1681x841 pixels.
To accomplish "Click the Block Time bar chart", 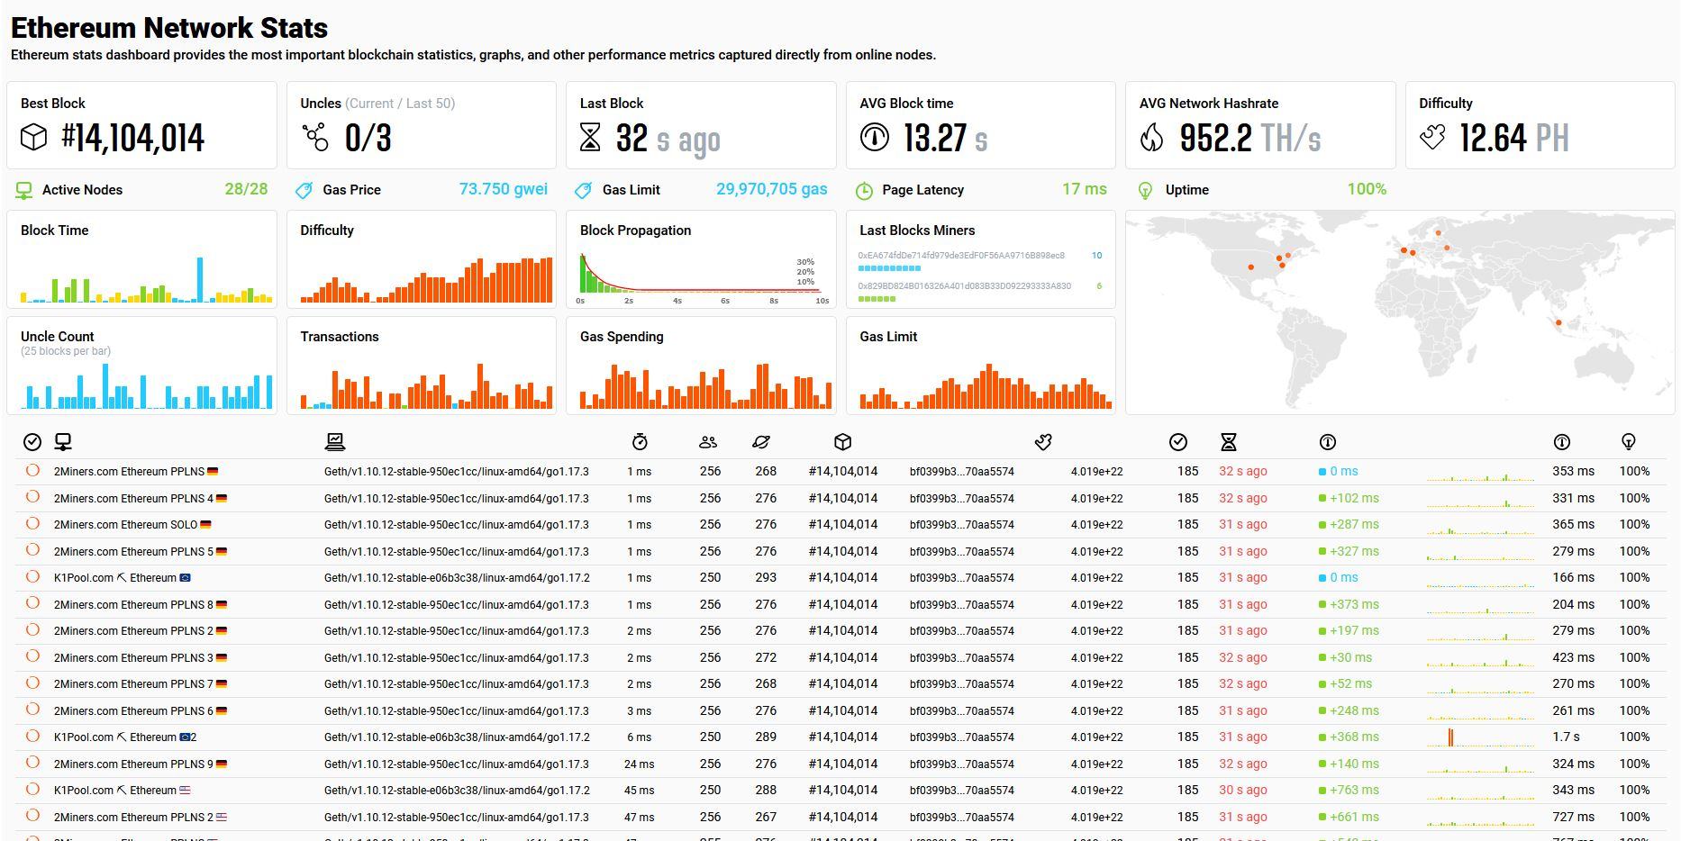I will tap(146, 279).
